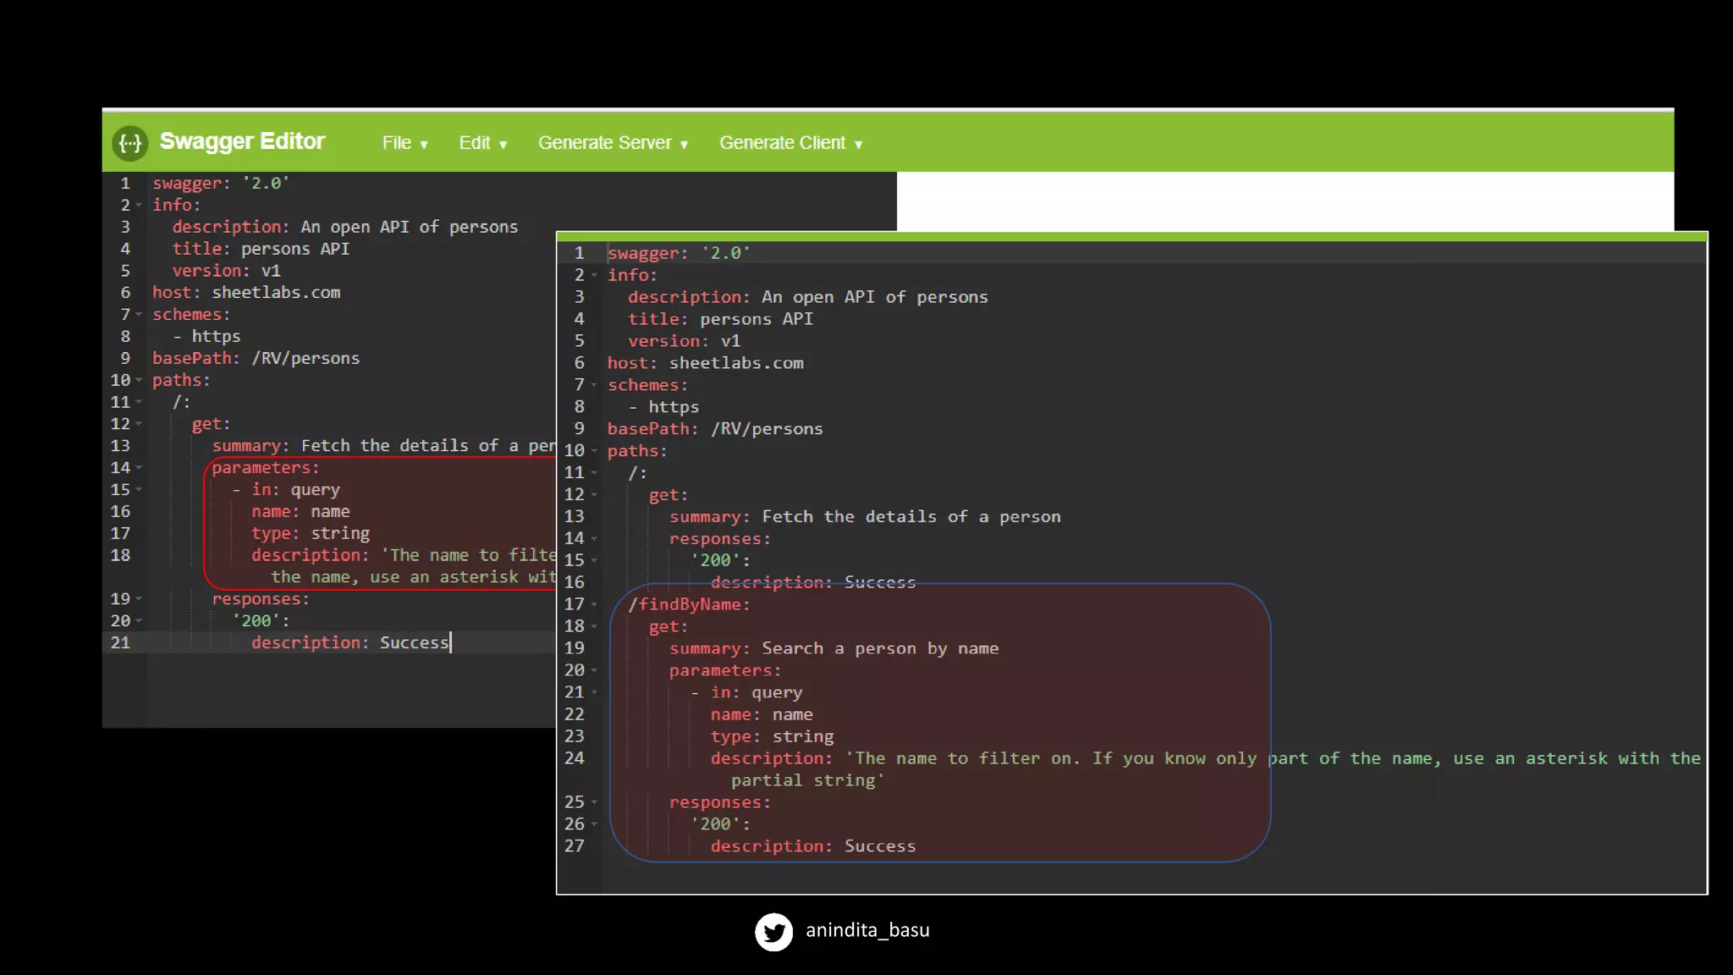Collapse info block in right editor line 2

pos(594,275)
